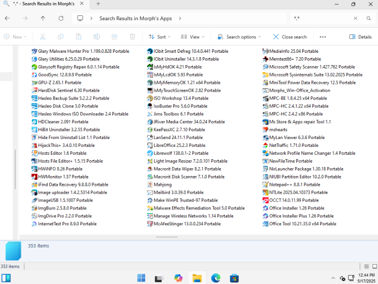The width and height of the screenshot is (378, 284).
Task: Click the Paste clipboard icon
Action: [x=78, y=37]
